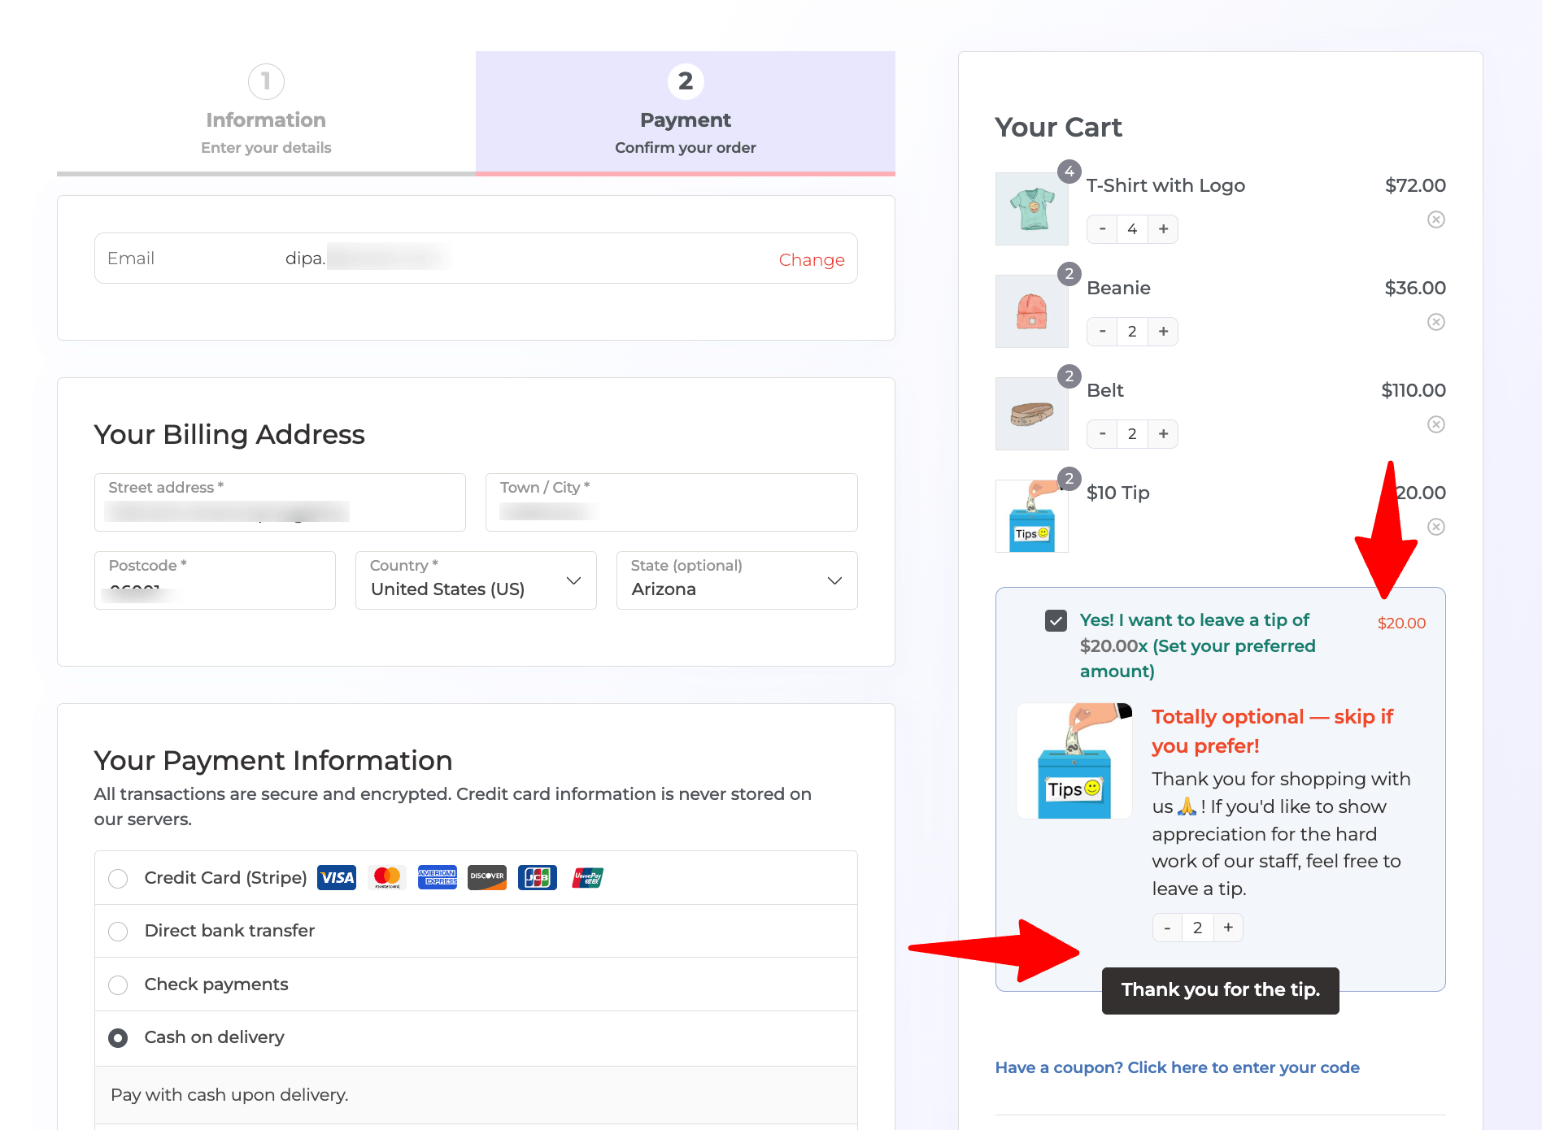The width and height of the screenshot is (1542, 1130).
Task: Focus the Town / City field
Action: (672, 502)
